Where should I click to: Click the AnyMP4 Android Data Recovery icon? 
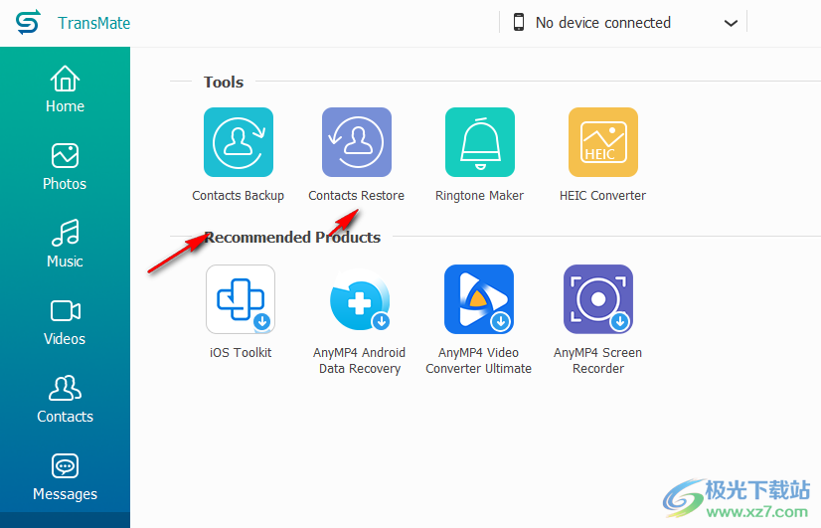pos(360,299)
